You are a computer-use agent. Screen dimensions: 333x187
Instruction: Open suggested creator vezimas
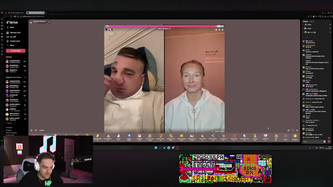tap(16, 110)
